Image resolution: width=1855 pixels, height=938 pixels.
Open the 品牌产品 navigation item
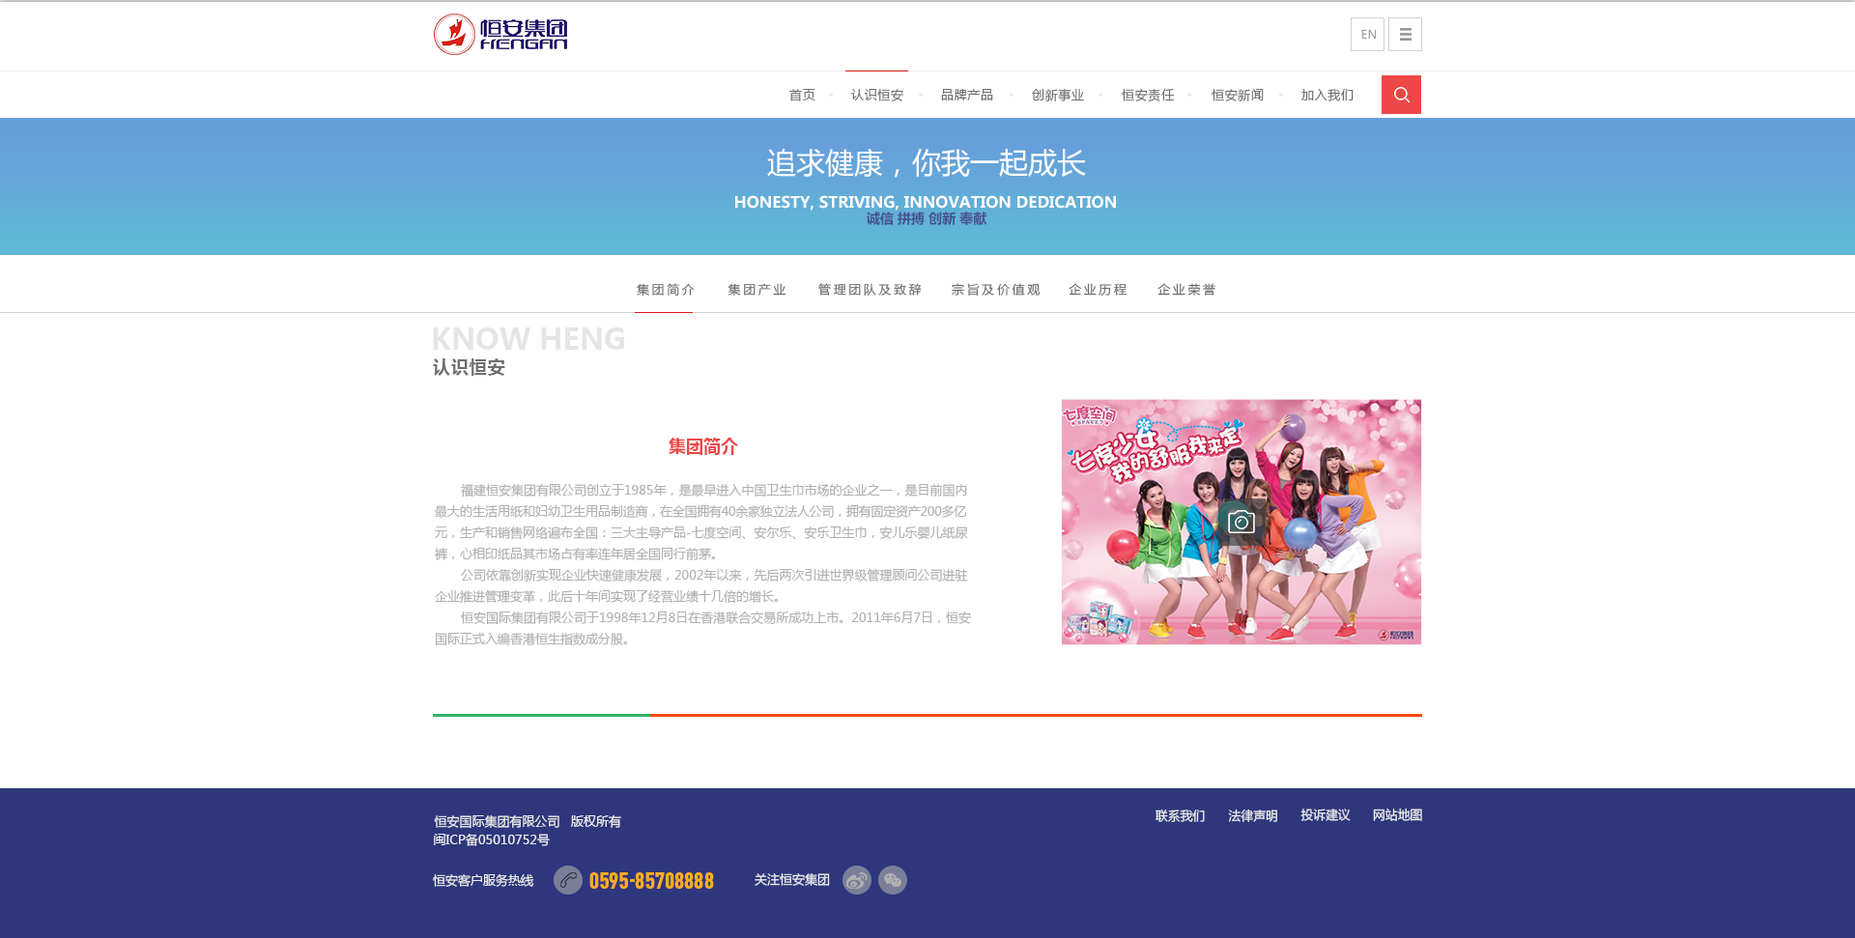(x=967, y=95)
